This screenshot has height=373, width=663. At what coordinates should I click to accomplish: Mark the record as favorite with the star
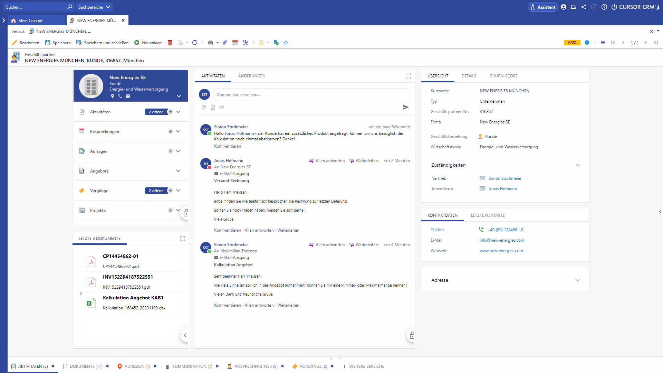point(286,43)
